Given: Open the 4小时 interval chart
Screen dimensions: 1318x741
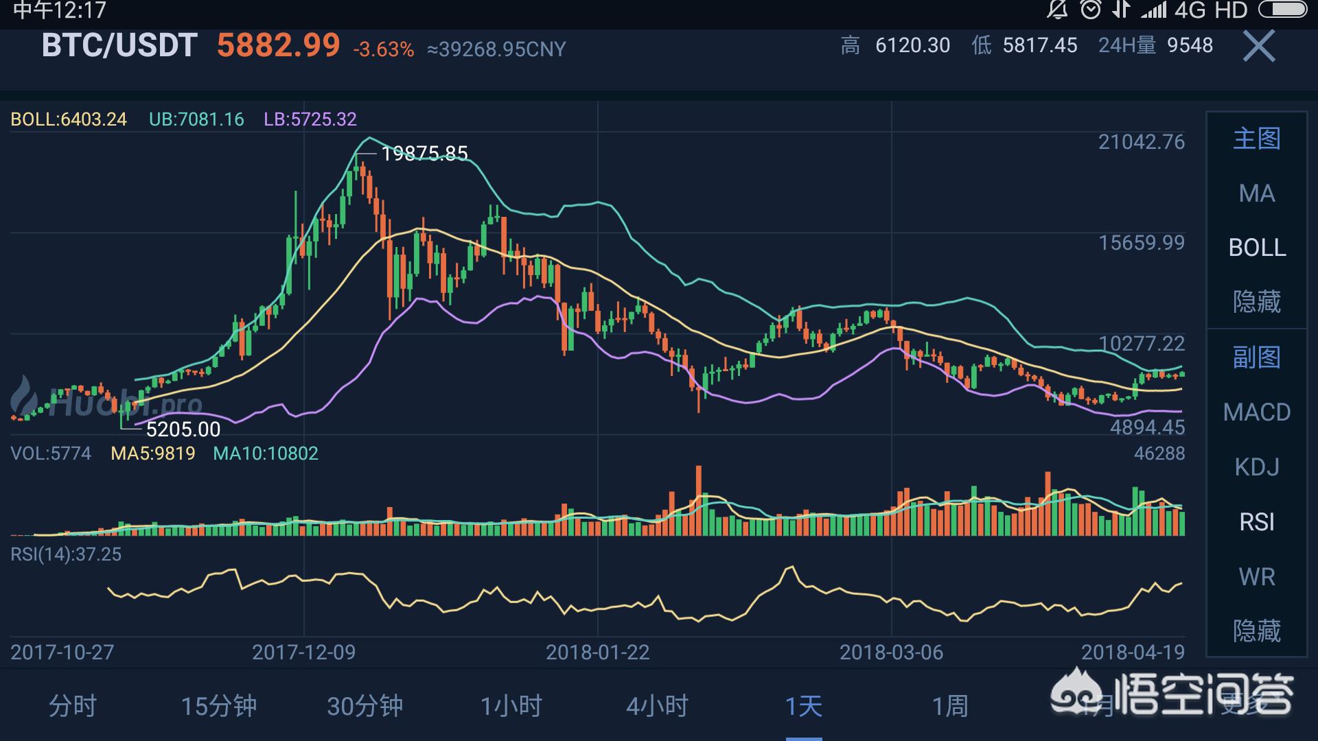Looking at the screenshot, I should coord(657,706).
